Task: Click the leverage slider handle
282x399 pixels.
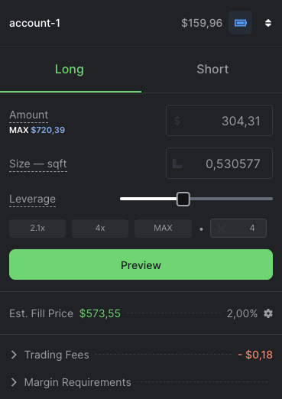Action: (183, 199)
